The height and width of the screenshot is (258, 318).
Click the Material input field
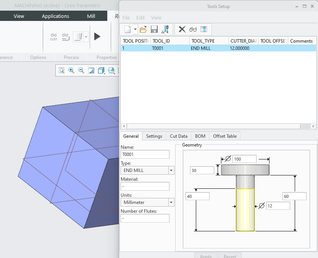(x=145, y=186)
